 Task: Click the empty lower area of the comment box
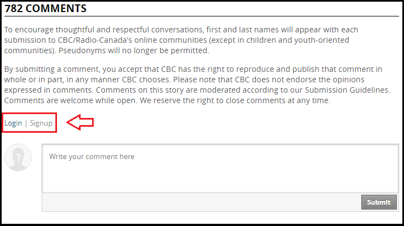coord(220,179)
